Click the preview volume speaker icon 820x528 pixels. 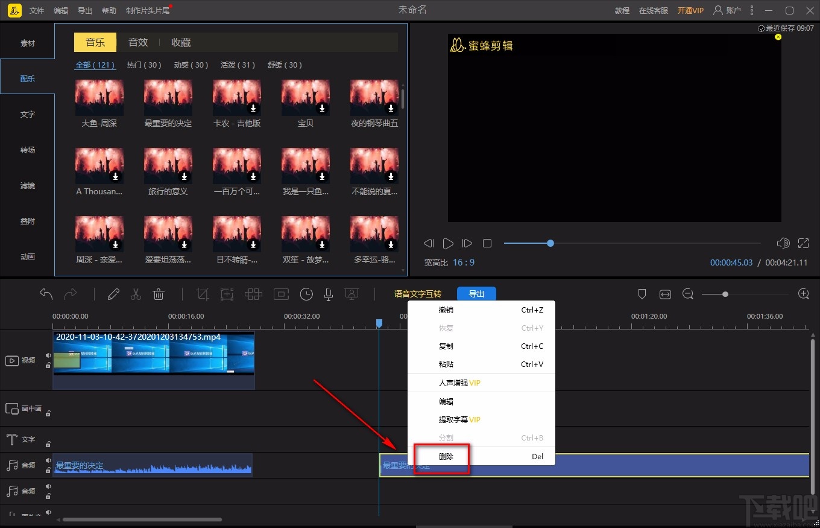click(783, 243)
